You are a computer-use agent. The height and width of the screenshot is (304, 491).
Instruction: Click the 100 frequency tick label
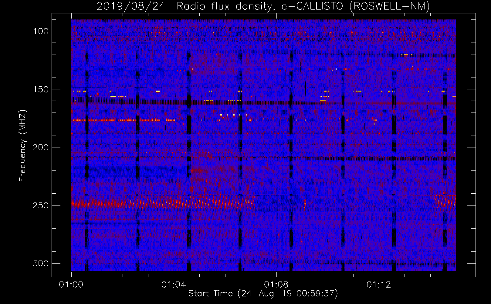pos(41,31)
